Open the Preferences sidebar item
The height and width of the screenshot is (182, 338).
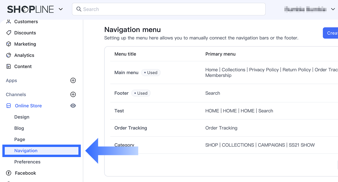(x=27, y=162)
